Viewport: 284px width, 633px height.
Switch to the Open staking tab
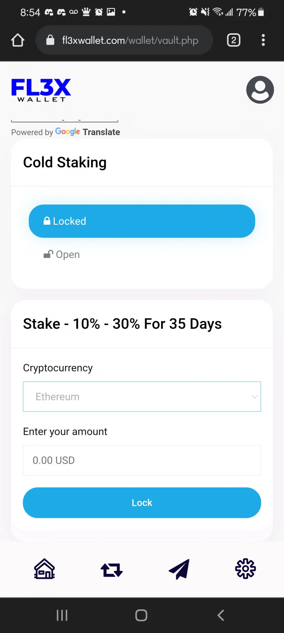[62, 254]
